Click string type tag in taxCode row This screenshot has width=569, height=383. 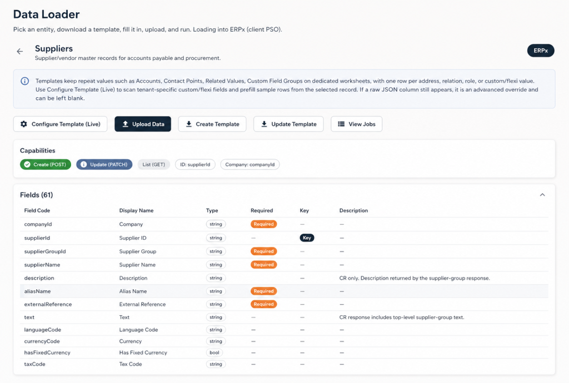tap(216, 364)
